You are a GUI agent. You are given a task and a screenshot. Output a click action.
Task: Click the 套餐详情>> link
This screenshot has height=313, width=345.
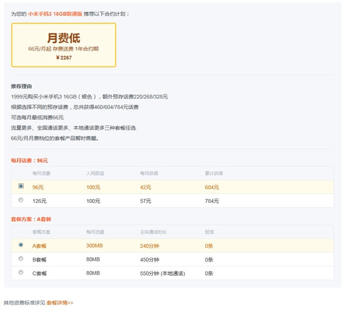pyautogui.click(x=60, y=302)
